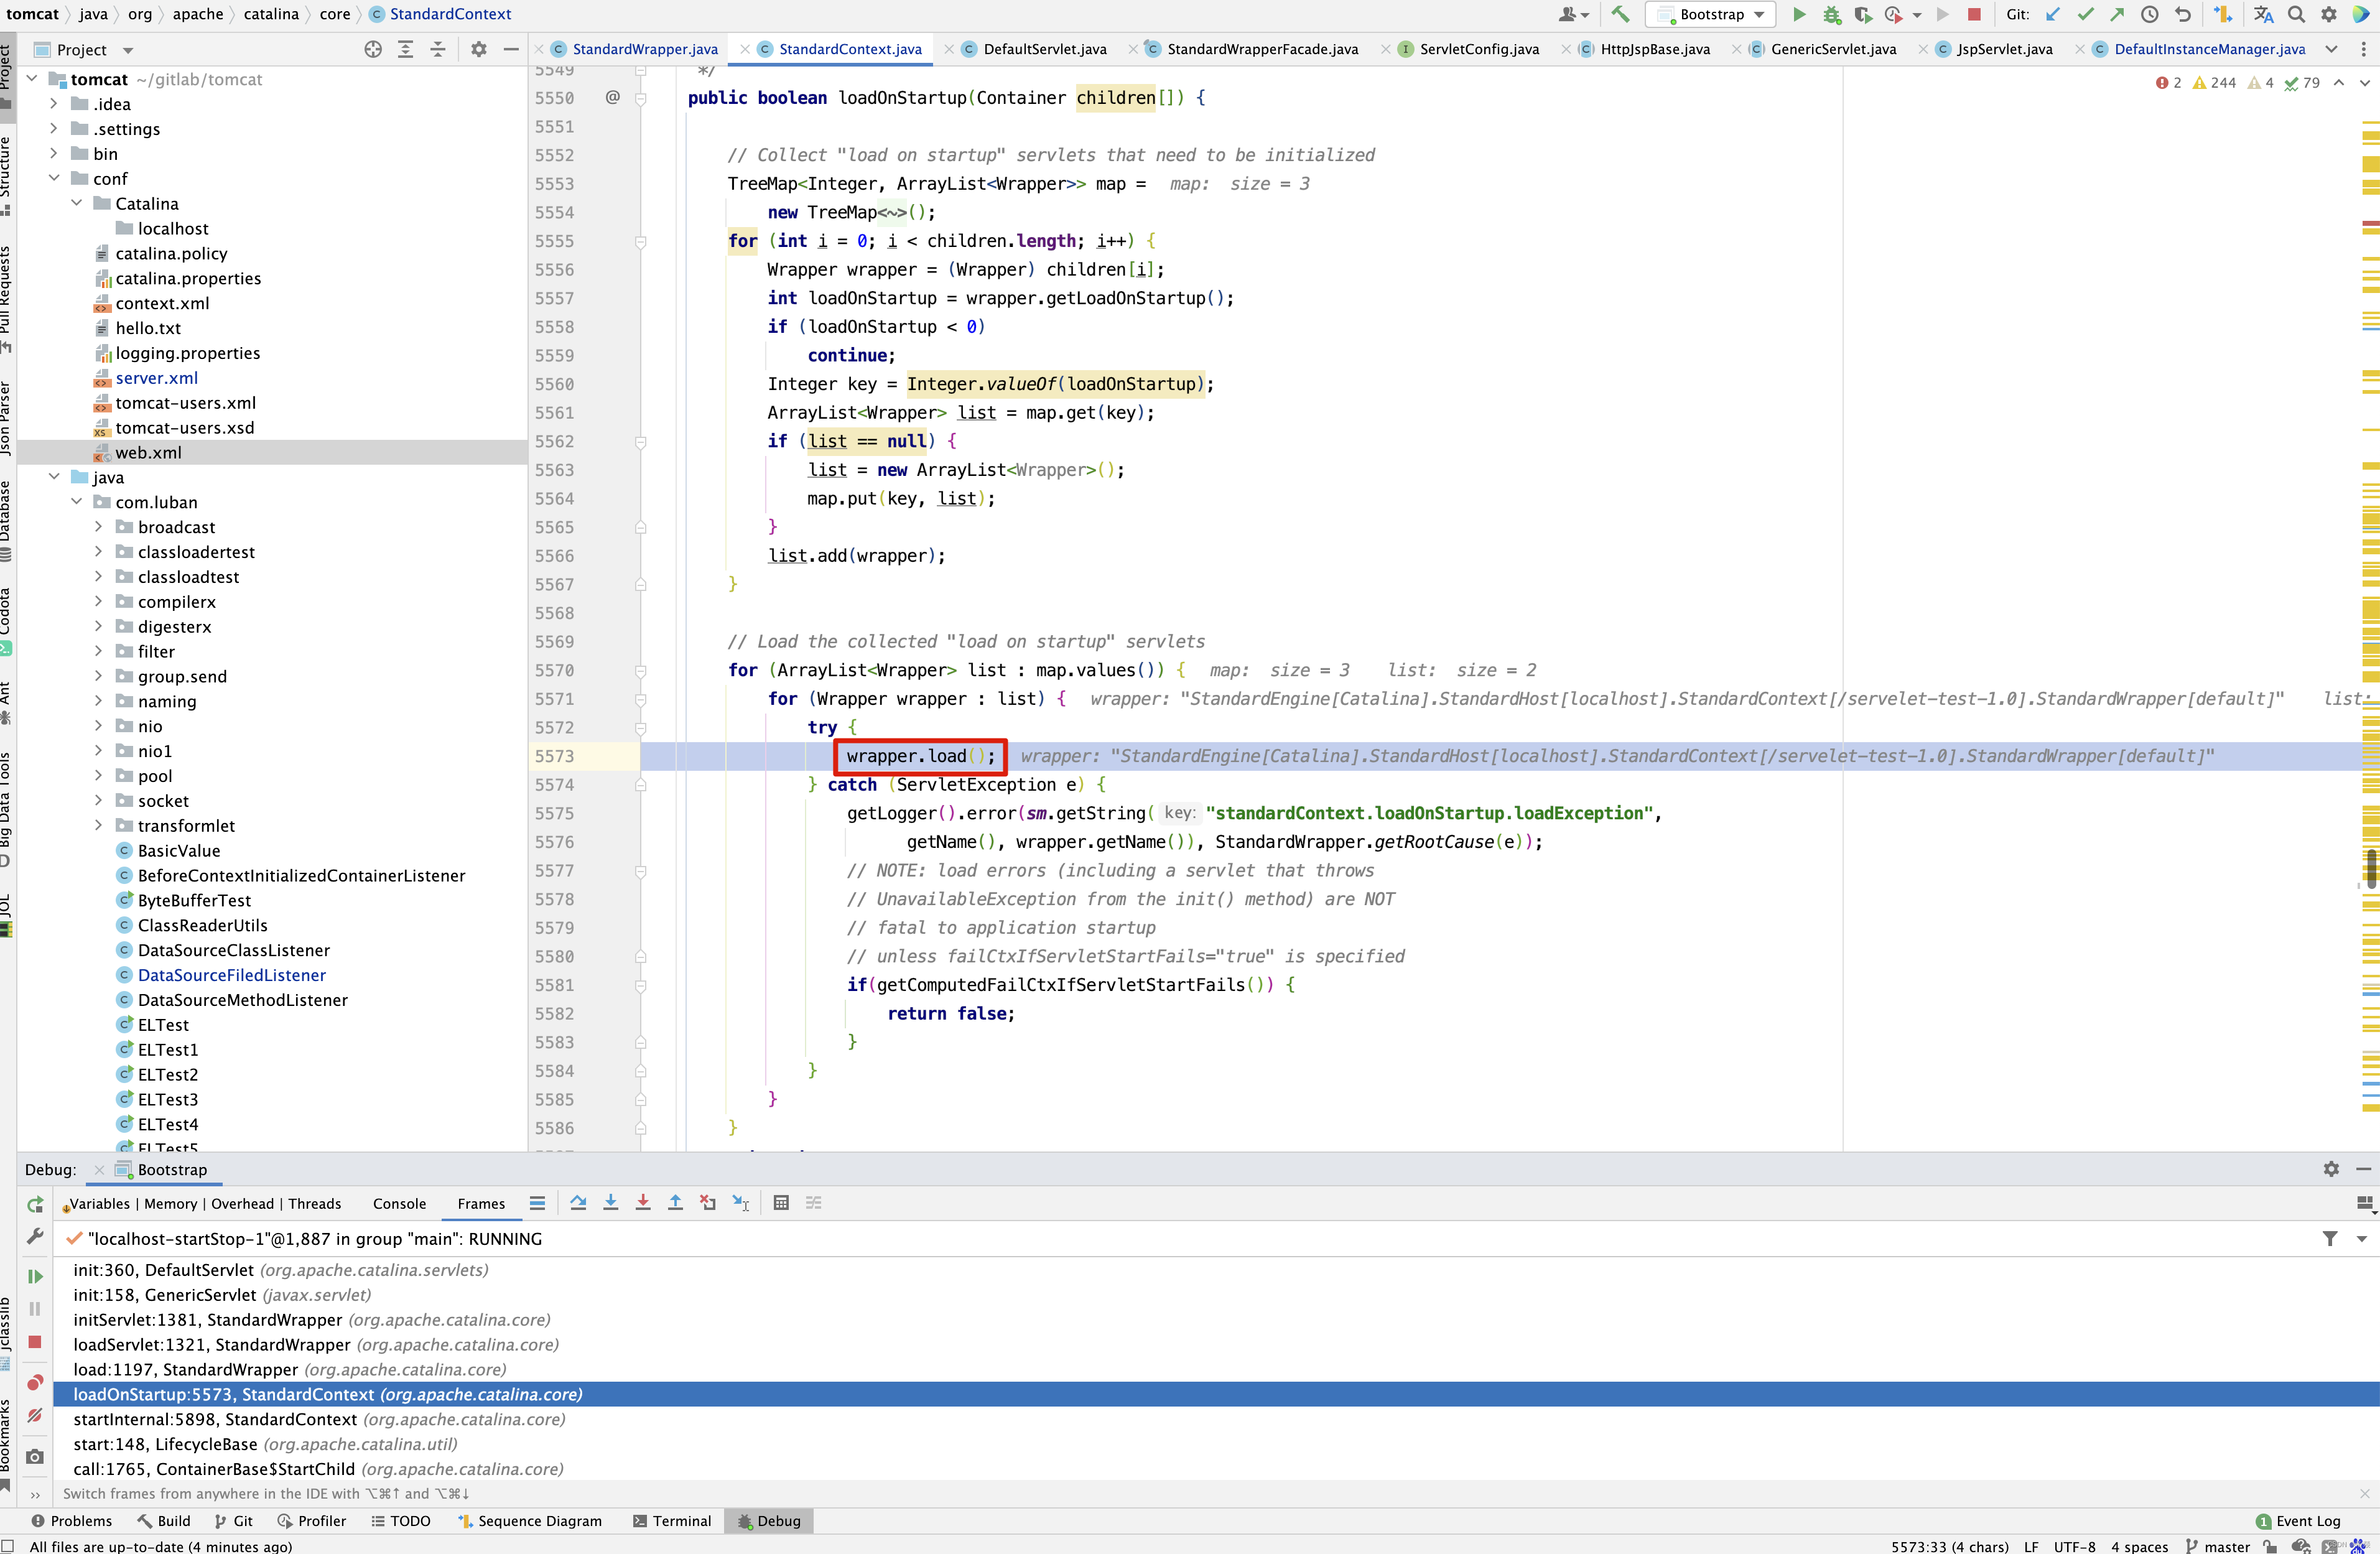Open Project view selector dropdown
Viewport: 2380px width, 1554px height.
coord(128,50)
